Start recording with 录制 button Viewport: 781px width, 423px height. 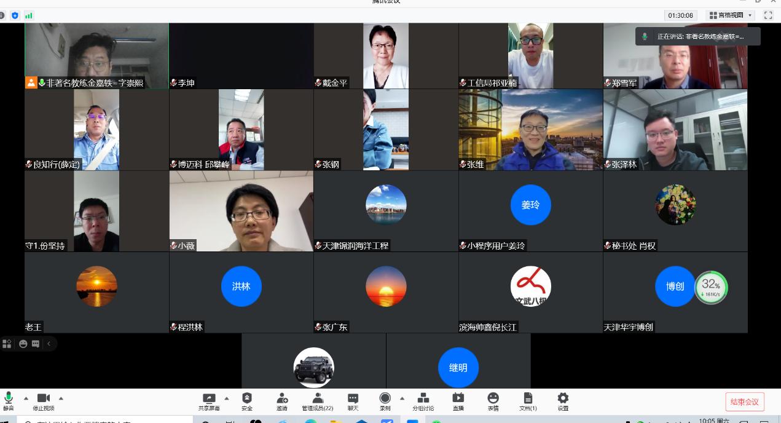tap(385, 402)
